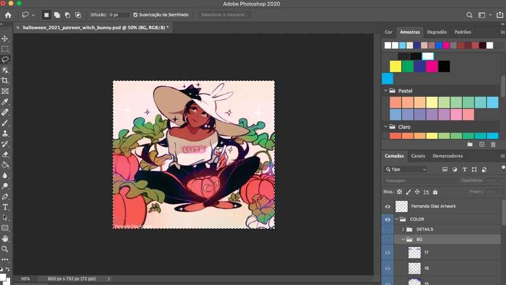Select the Object Selection tool
The height and width of the screenshot is (285, 506).
[5, 70]
